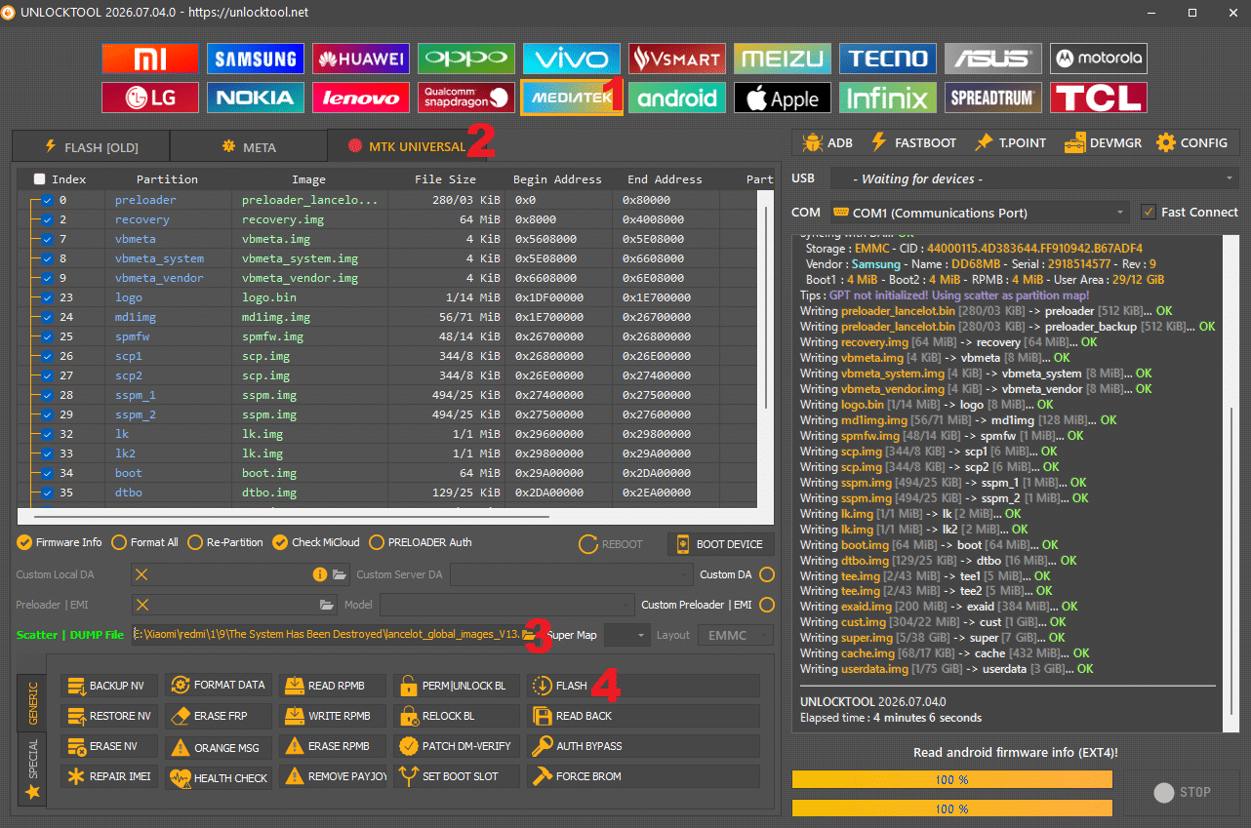This screenshot has width=1251, height=828.
Task: Open the Layout EMMC dropdown
Action: pyautogui.click(x=735, y=635)
